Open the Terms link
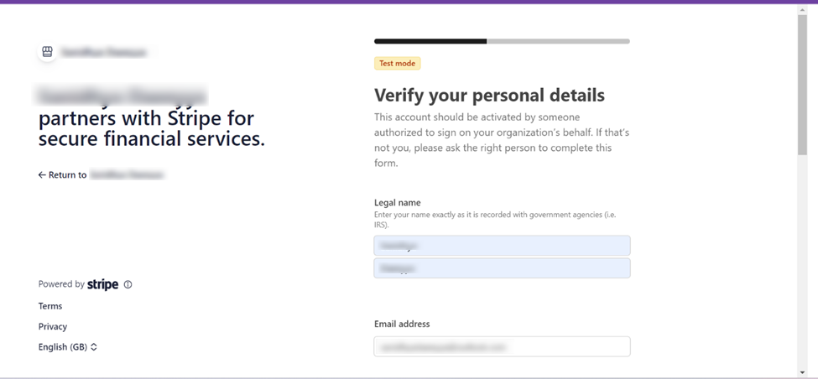 [50, 306]
